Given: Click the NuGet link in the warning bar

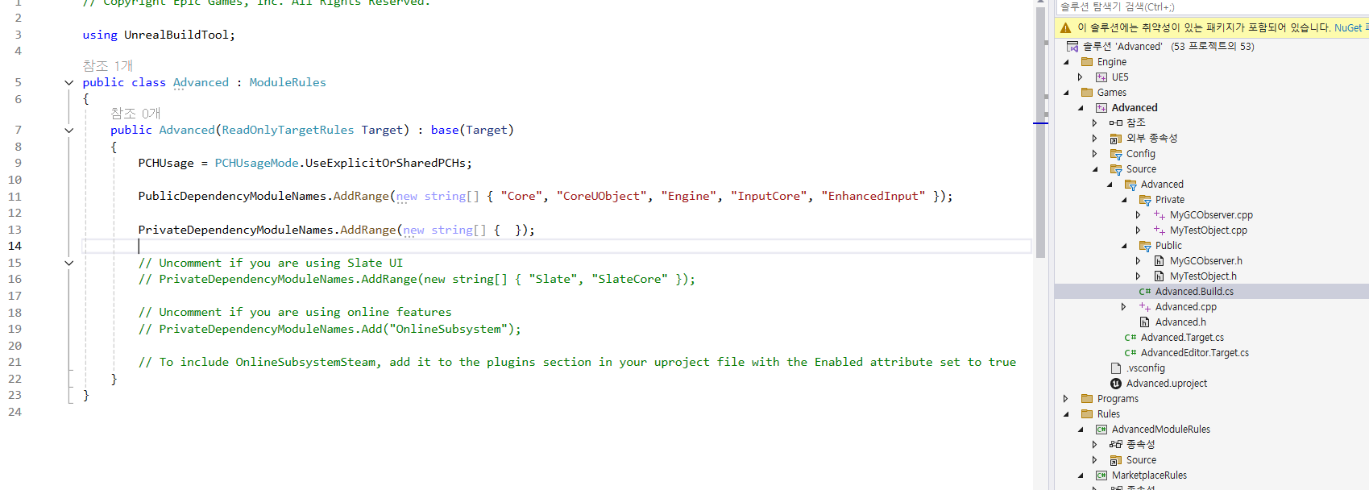Looking at the screenshot, I should (1348, 27).
